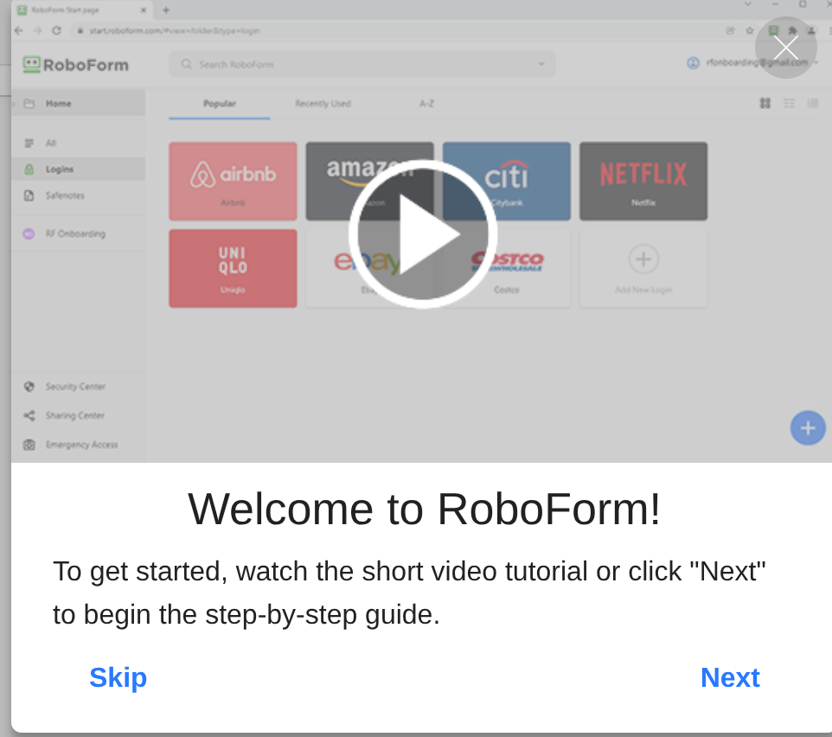Image resolution: width=832 pixels, height=737 pixels.
Task: Select the compact list view icon
Action: click(812, 103)
